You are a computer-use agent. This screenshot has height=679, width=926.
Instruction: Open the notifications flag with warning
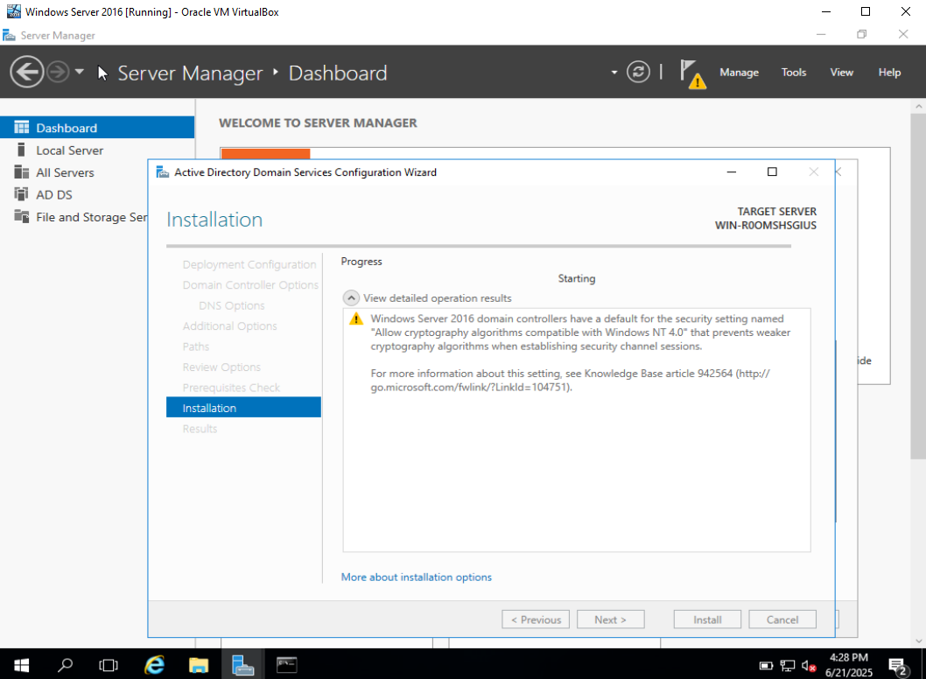692,73
